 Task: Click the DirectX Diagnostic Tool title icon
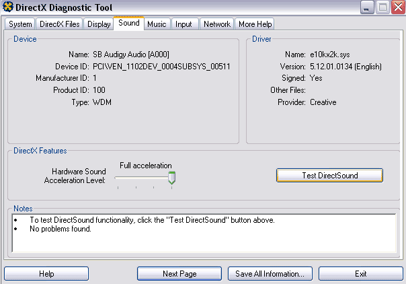click(x=8, y=7)
